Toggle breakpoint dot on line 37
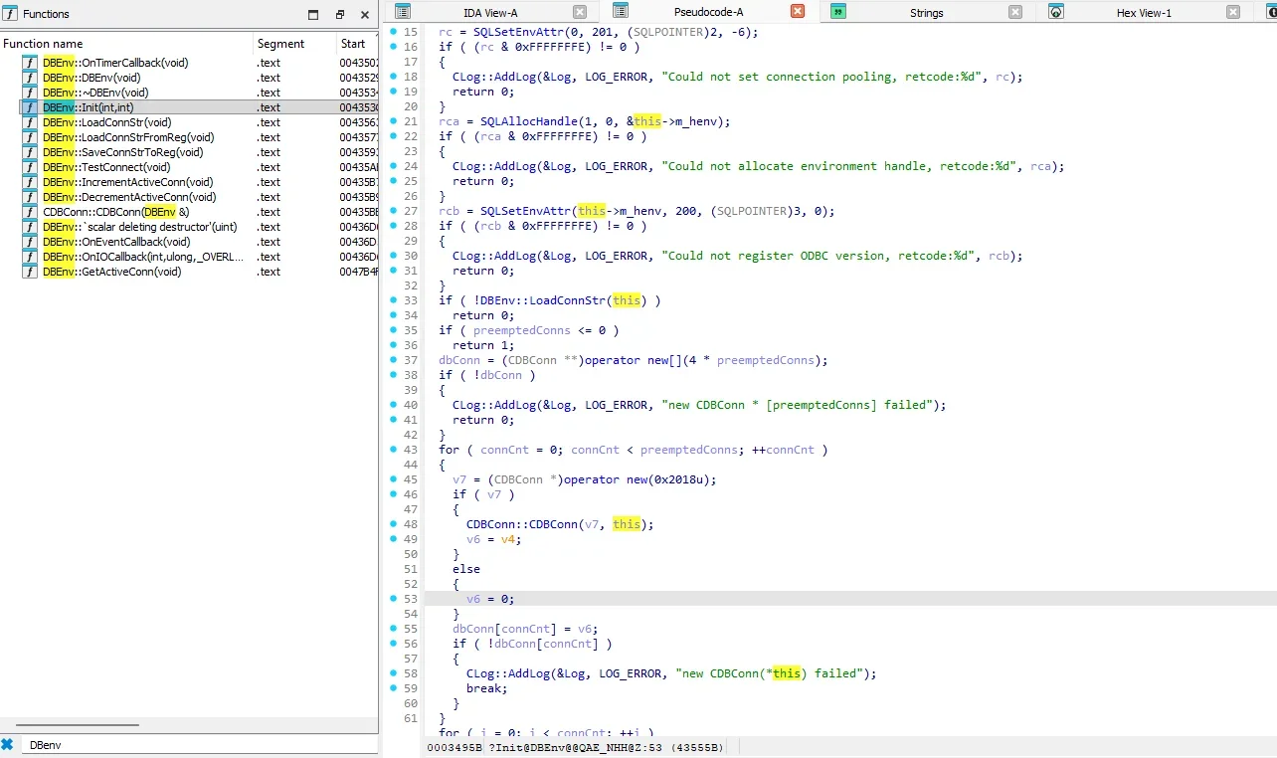Screen dimensions: 1277x758 [x=394, y=360]
